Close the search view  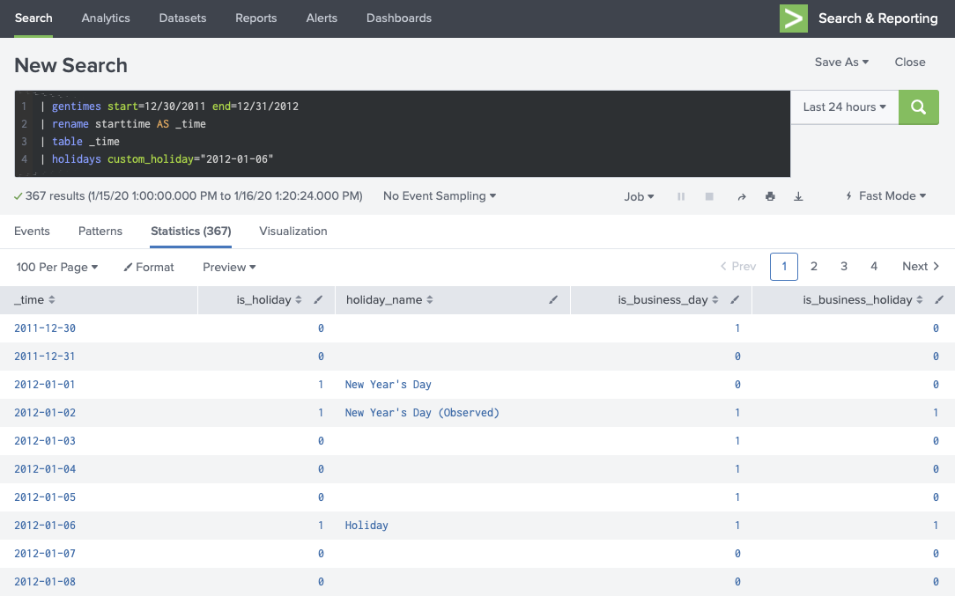pos(910,63)
